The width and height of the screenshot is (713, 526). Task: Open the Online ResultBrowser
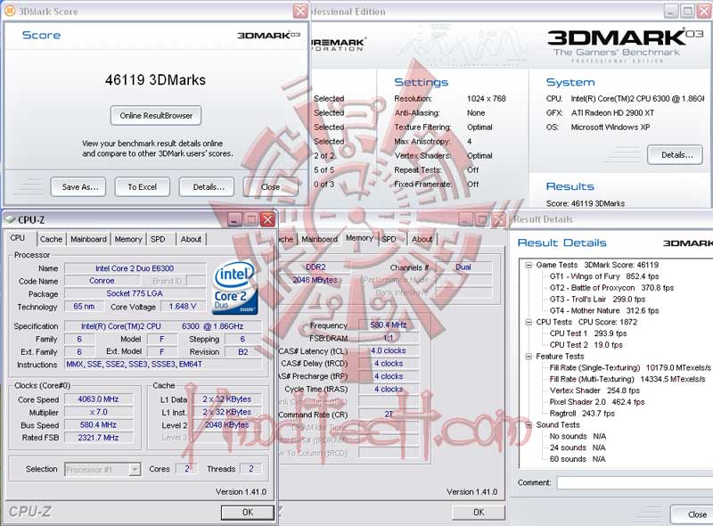click(x=156, y=116)
